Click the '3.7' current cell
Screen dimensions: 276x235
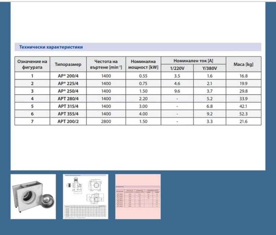coord(210,91)
